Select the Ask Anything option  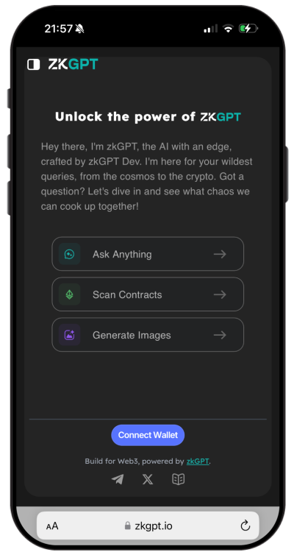pos(148,254)
